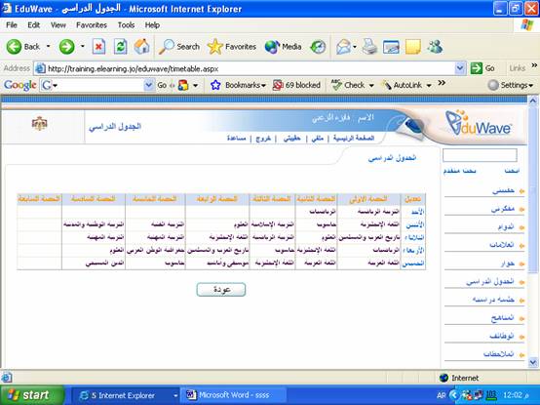The width and height of the screenshot is (540, 405).
Task: Click the IE Back arrow icon
Action: coord(14,47)
